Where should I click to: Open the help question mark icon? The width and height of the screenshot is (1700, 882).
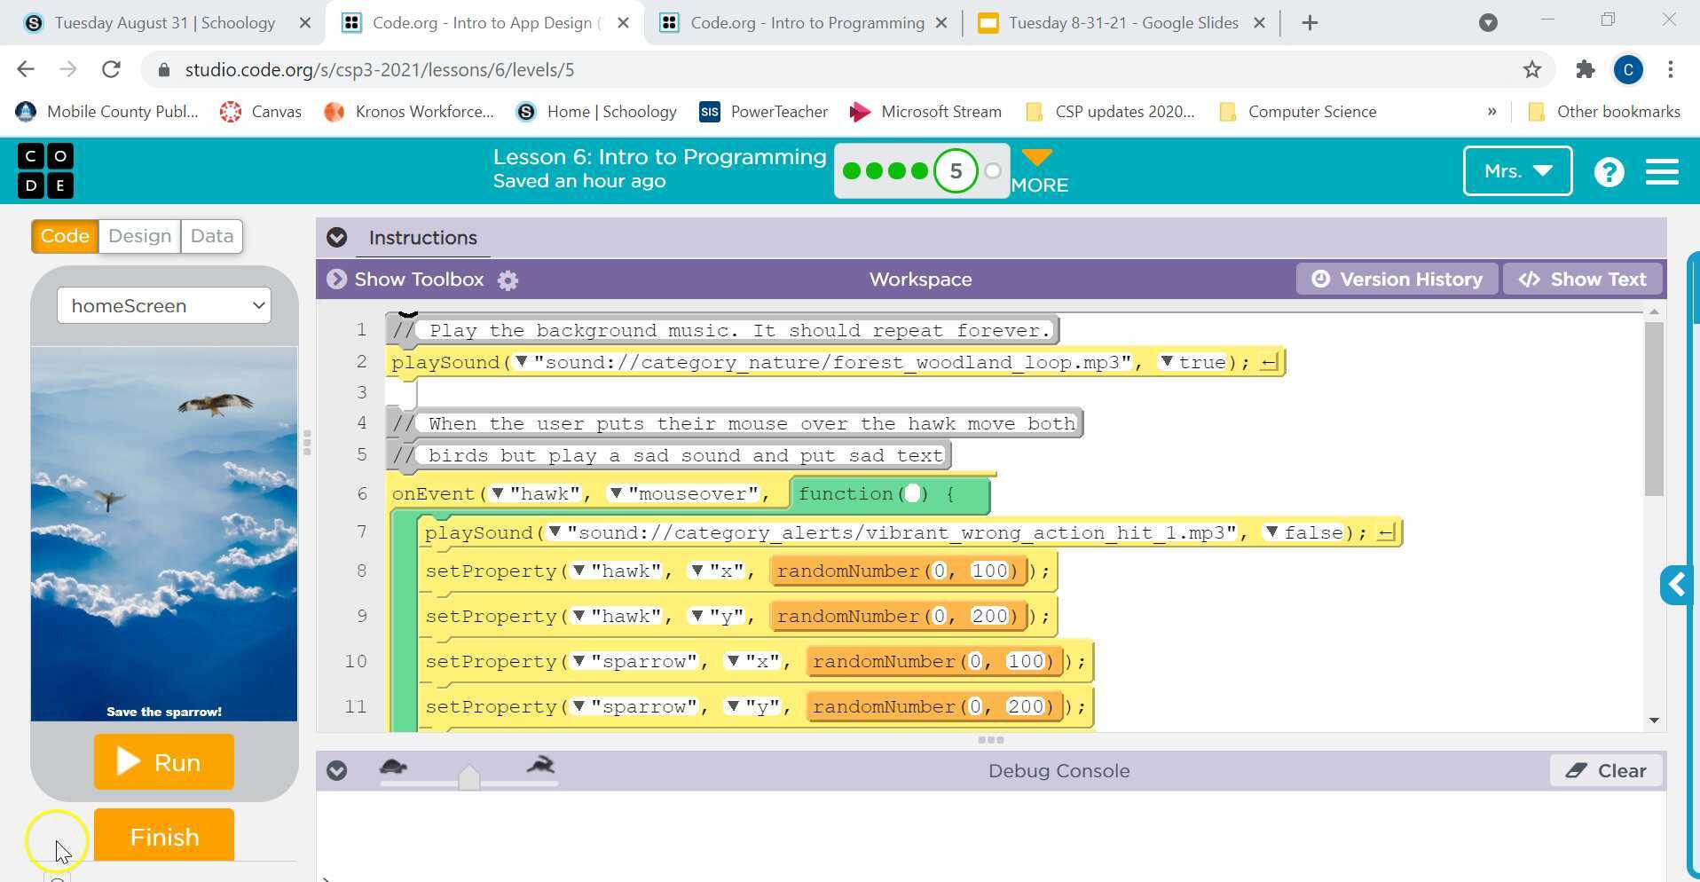[x=1608, y=171]
